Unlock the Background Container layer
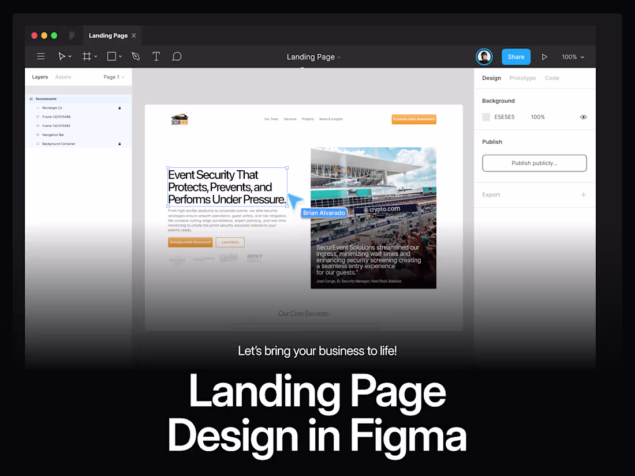The image size is (635, 476). point(119,144)
